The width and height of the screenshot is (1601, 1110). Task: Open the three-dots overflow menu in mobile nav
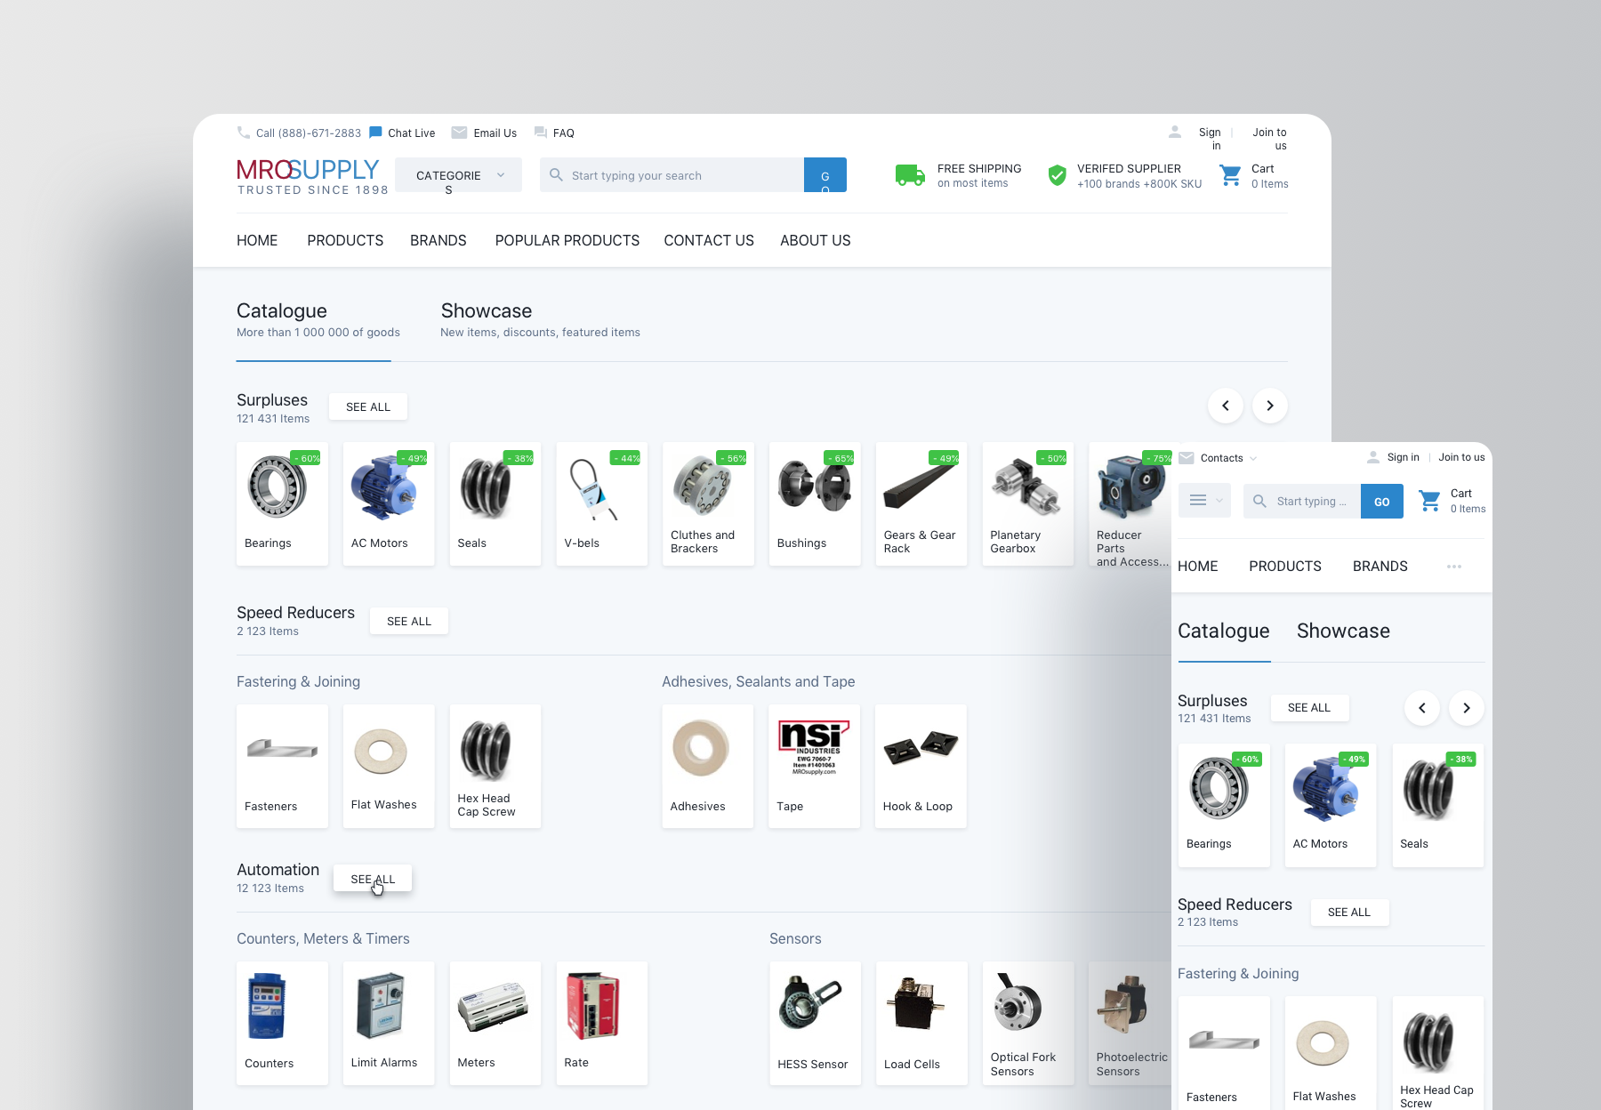point(1454,567)
